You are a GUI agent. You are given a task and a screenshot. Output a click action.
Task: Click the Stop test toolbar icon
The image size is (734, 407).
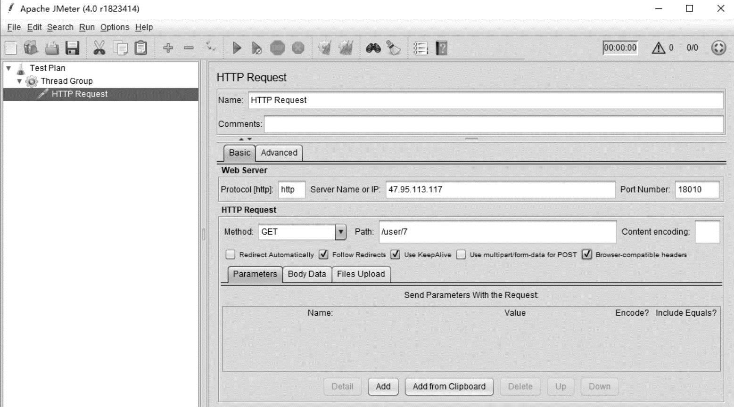point(278,48)
